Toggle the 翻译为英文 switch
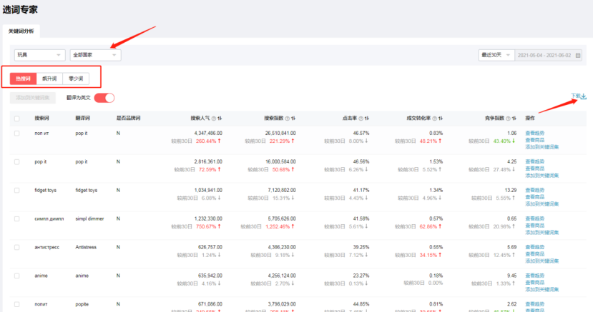 104,98
